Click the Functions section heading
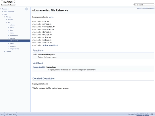Viewport: 155px width, 116px height. pos(38,50)
